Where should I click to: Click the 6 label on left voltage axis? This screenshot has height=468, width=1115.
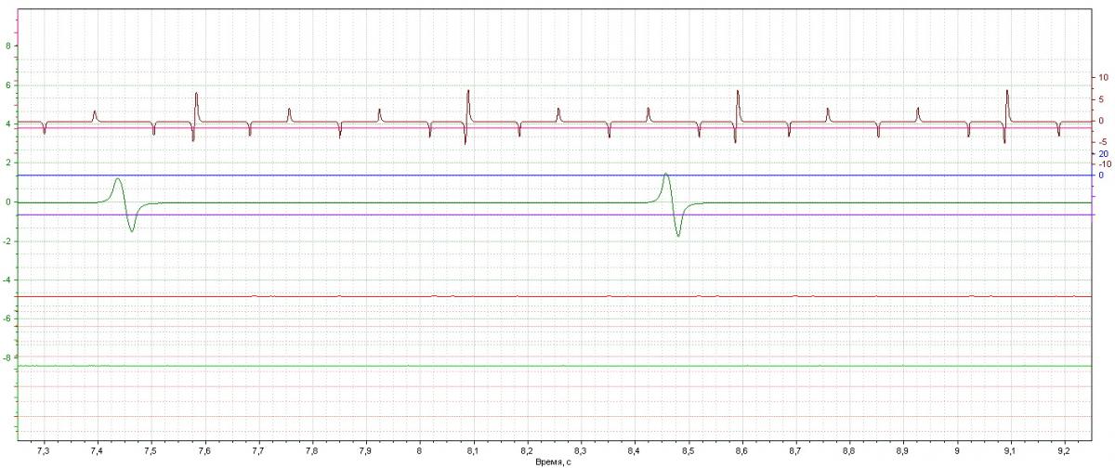pyautogui.click(x=7, y=84)
